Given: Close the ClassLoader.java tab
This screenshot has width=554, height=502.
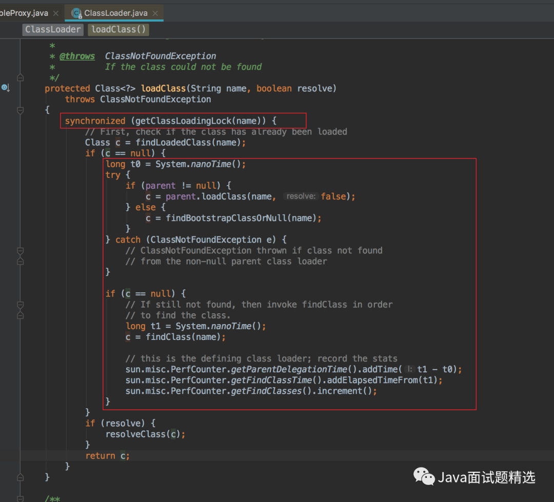Looking at the screenshot, I should pos(155,13).
